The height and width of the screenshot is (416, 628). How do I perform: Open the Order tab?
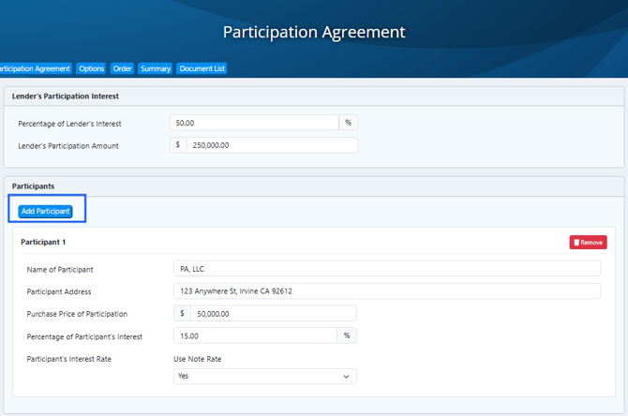pyautogui.click(x=122, y=68)
